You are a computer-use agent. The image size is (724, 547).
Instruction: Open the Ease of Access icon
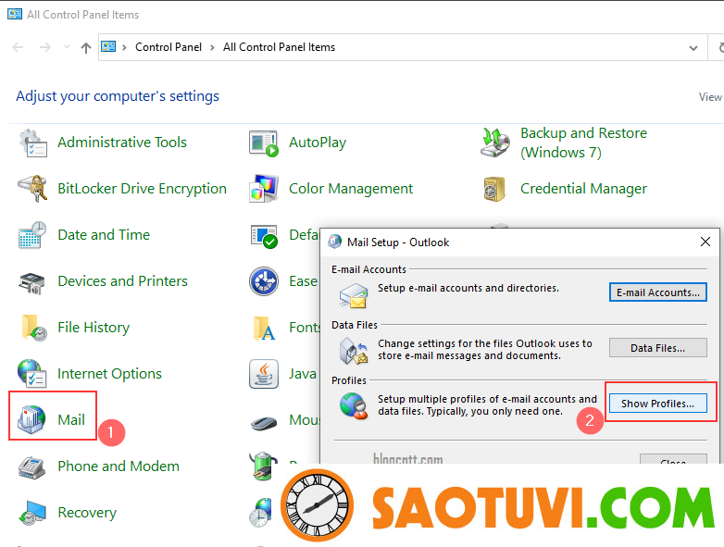point(264,281)
